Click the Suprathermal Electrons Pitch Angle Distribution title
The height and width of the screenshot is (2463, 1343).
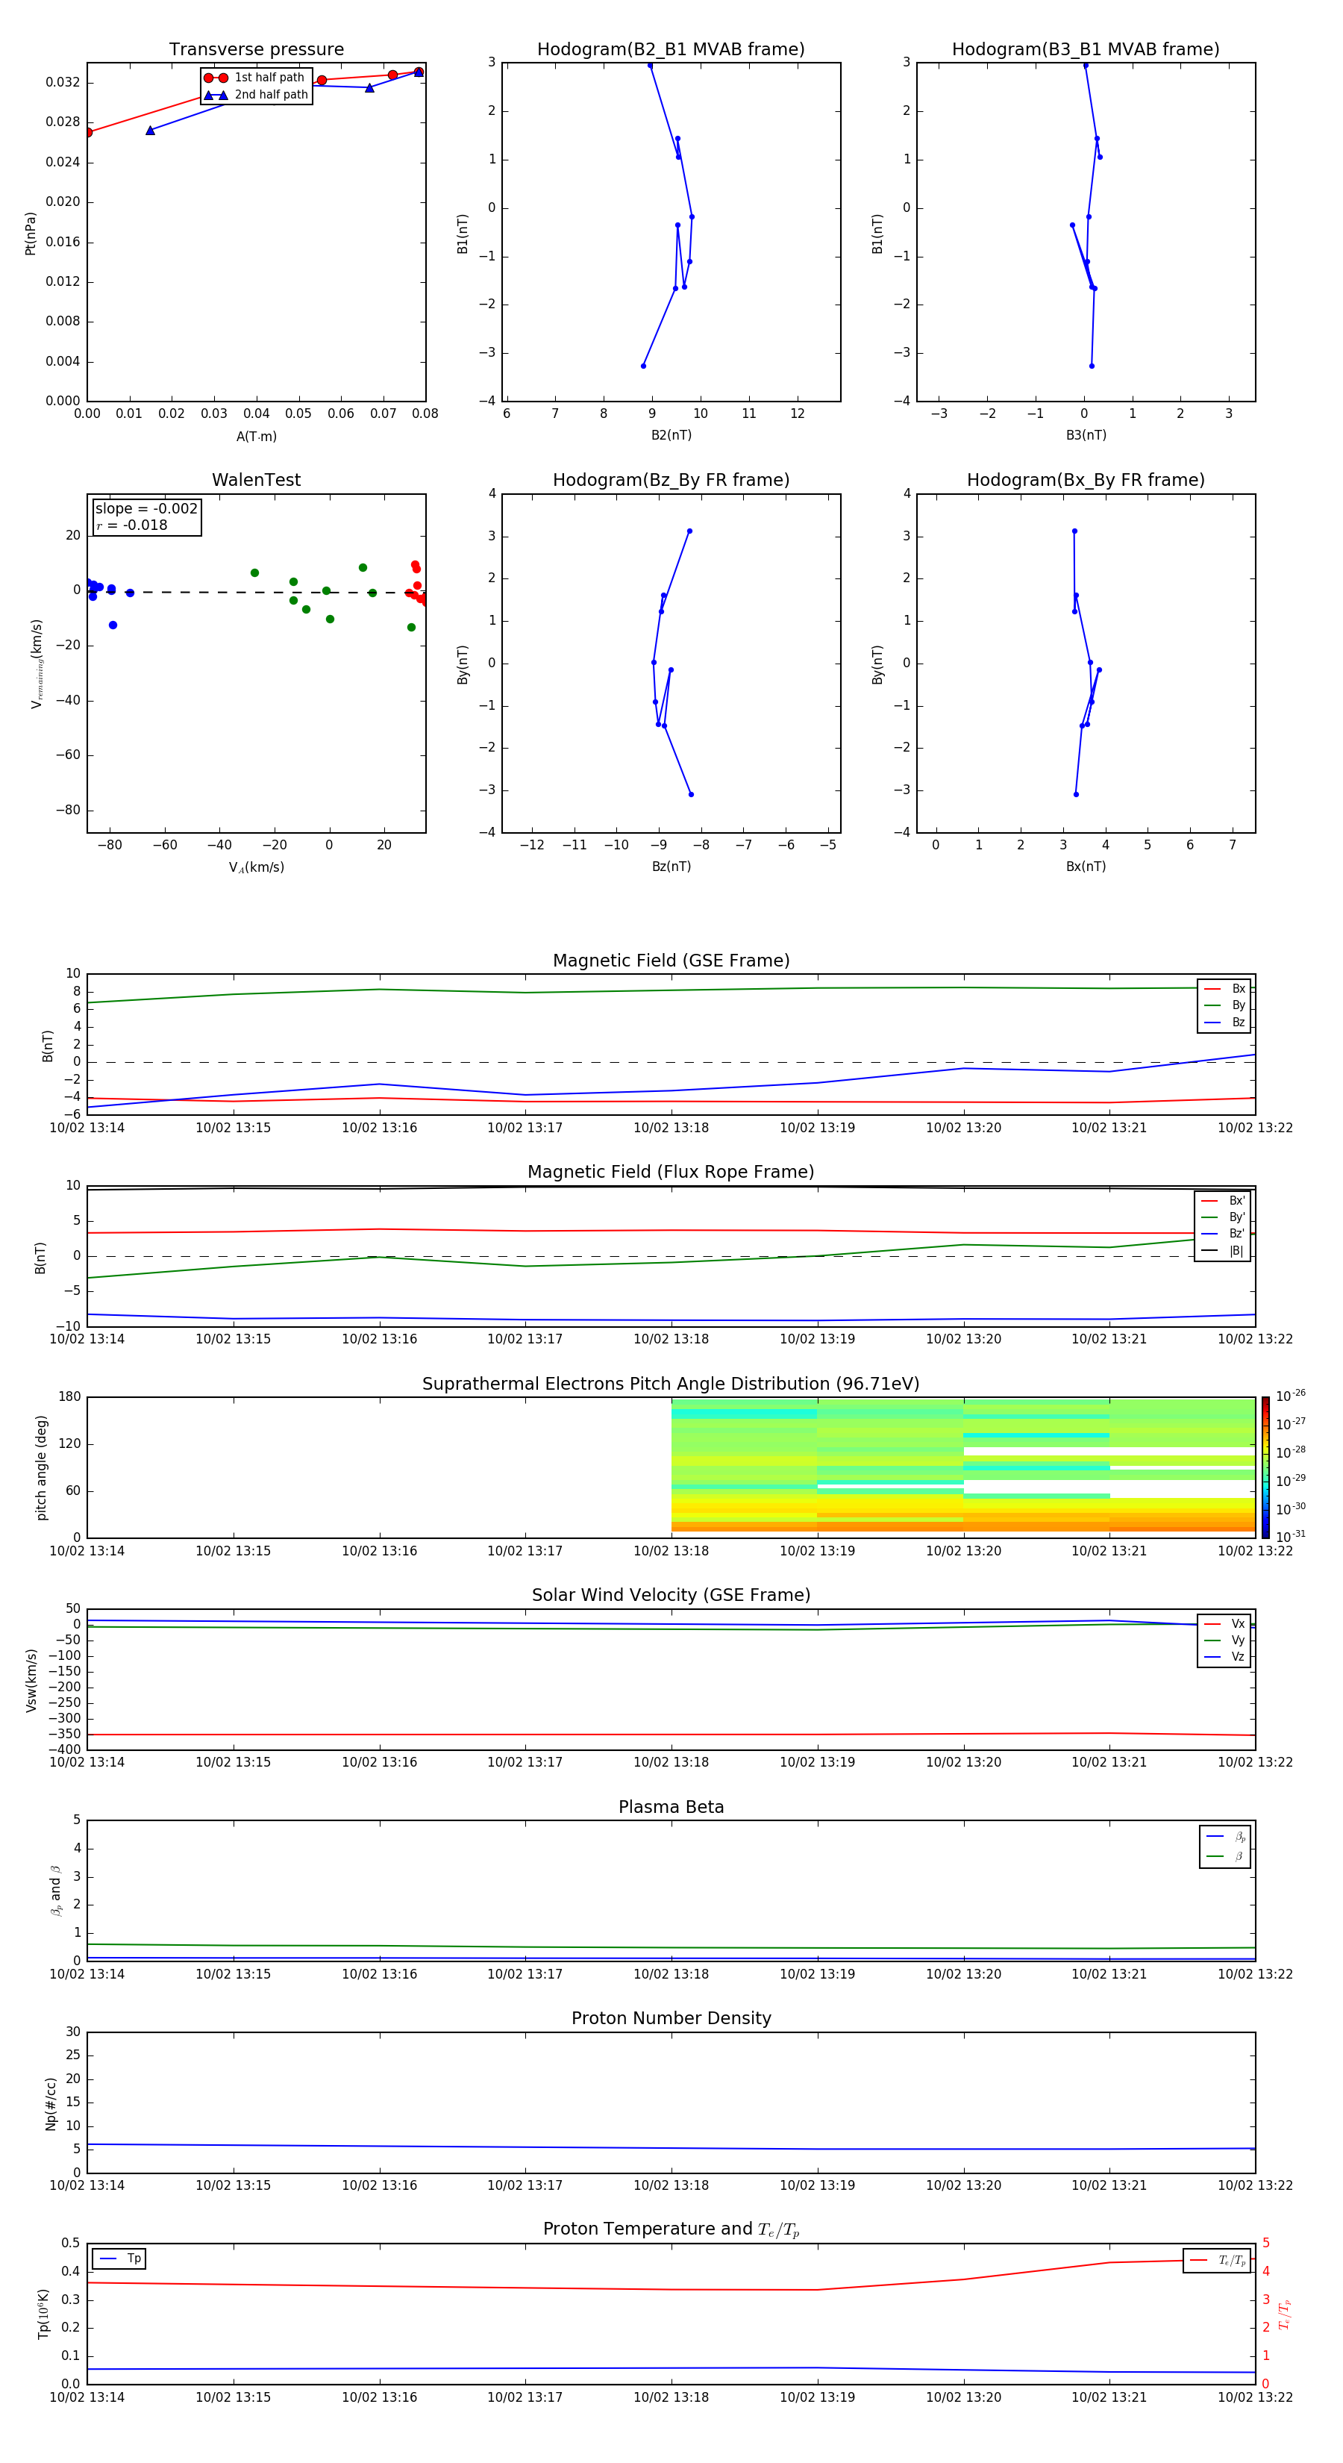point(671,1385)
